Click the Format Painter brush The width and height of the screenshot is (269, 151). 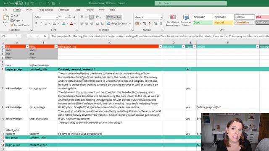click(x=12, y=25)
